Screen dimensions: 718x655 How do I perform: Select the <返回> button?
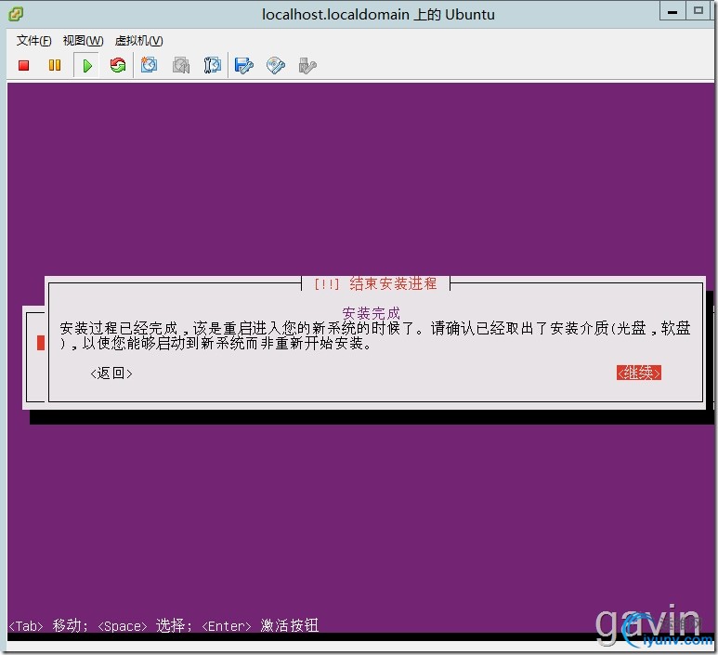(x=111, y=373)
